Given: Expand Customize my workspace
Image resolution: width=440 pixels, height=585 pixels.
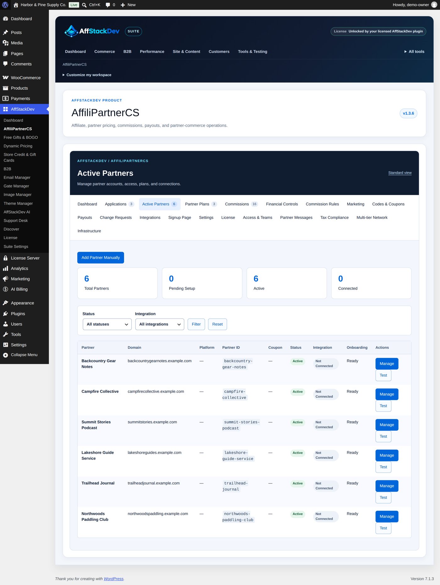Looking at the screenshot, I should (87, 75).
